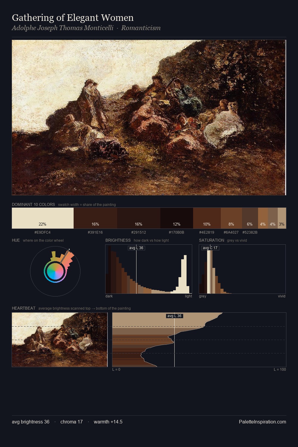Click the 'Romanticism' style label
The height and width of the screenshot is (447, 298).
[x=141, y=28]
